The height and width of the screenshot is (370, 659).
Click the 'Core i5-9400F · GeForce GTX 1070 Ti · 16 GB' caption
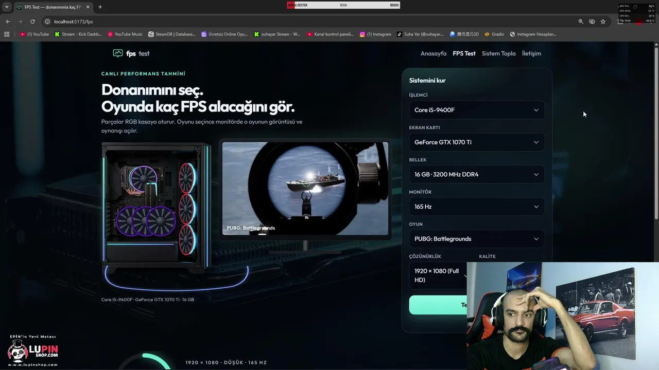click(x=148, y=300)
